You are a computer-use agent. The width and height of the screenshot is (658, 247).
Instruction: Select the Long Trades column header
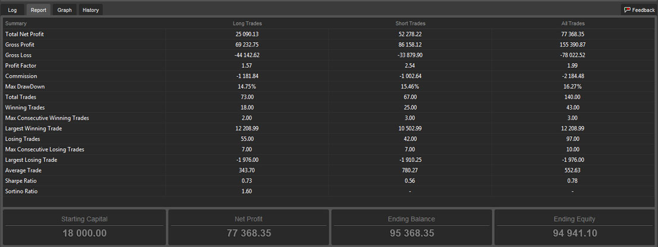click(247, 24)
